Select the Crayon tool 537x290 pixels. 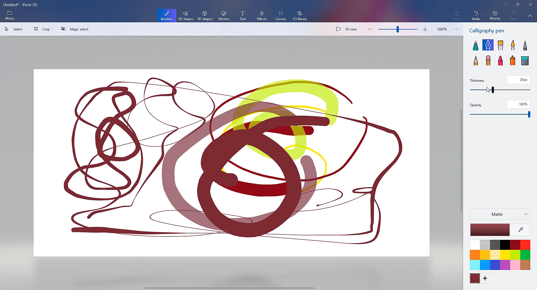coord(500,61)
